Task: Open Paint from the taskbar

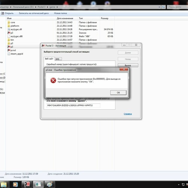Action: click(x=50, y=184)
